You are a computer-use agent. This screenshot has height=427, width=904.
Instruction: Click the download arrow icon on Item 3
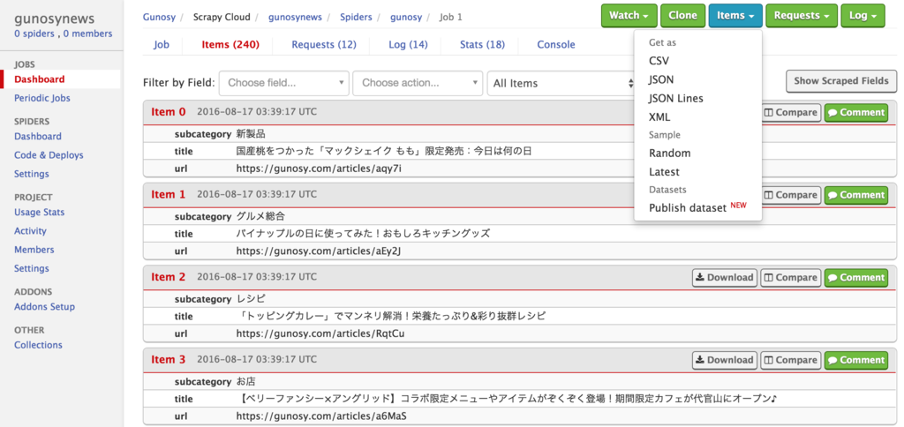700,360
